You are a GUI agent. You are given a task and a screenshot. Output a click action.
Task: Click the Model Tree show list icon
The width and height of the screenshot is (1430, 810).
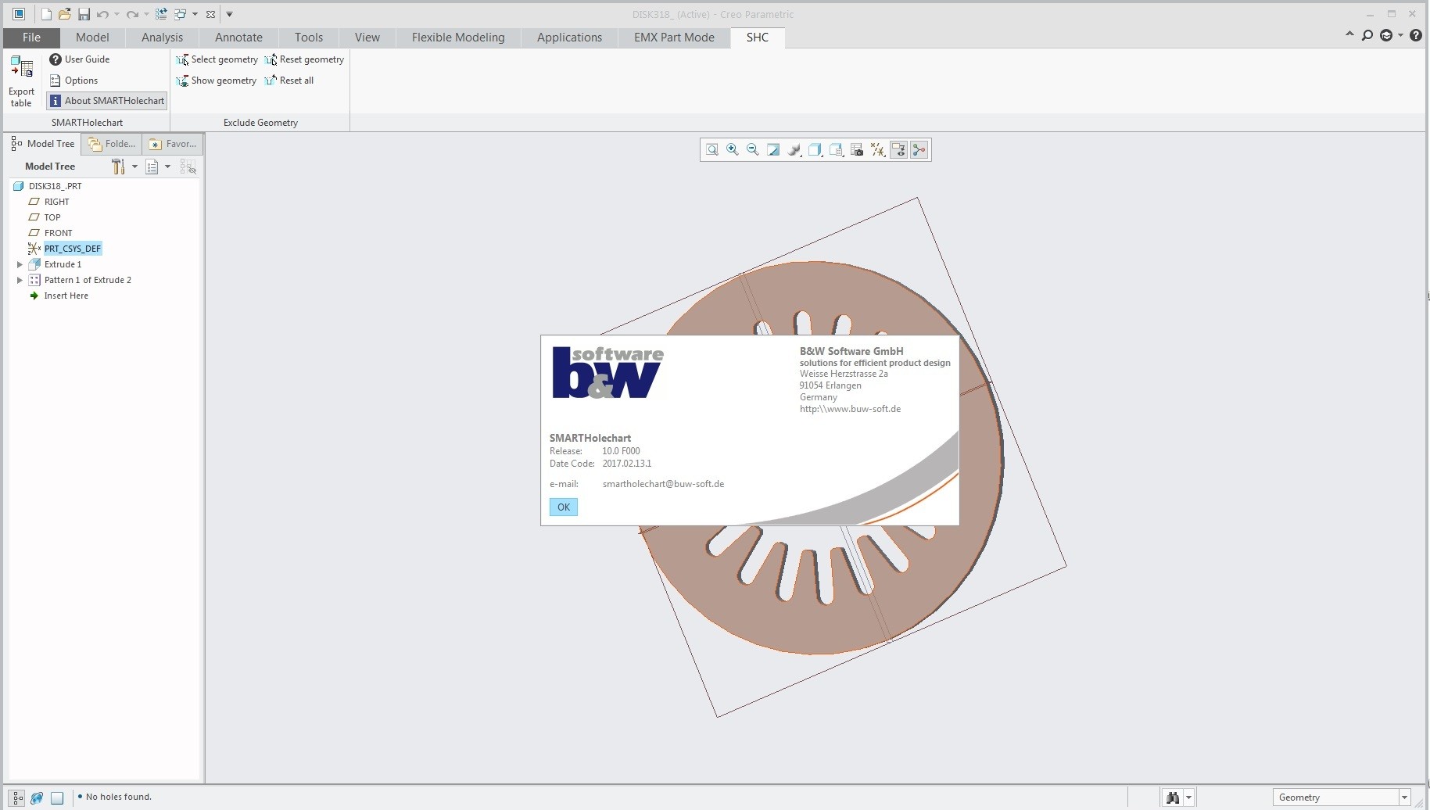pos(152,167)
